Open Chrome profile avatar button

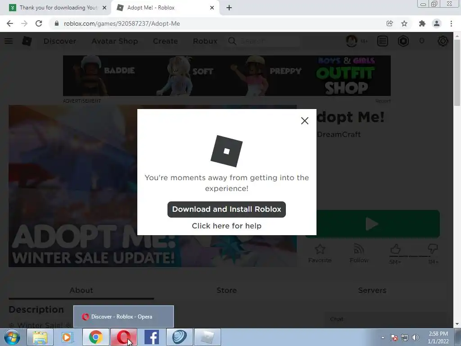point(437,23)
